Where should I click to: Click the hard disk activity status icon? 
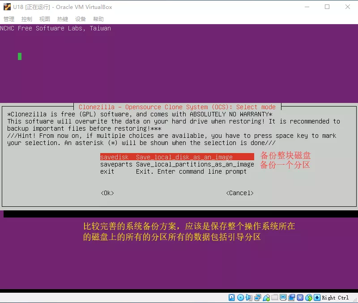pyautogui.click(x=231, y=298)
